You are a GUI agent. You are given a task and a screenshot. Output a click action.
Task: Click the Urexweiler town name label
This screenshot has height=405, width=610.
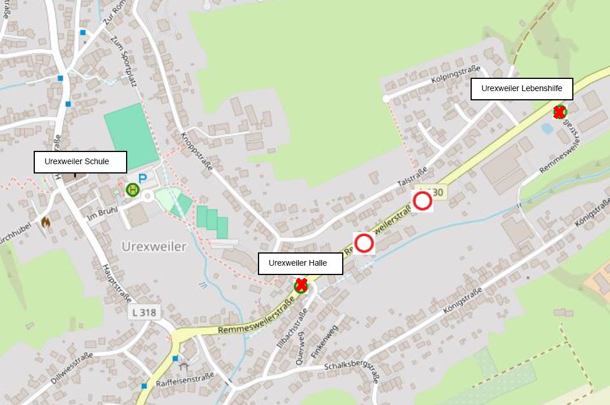pos(154,247)
